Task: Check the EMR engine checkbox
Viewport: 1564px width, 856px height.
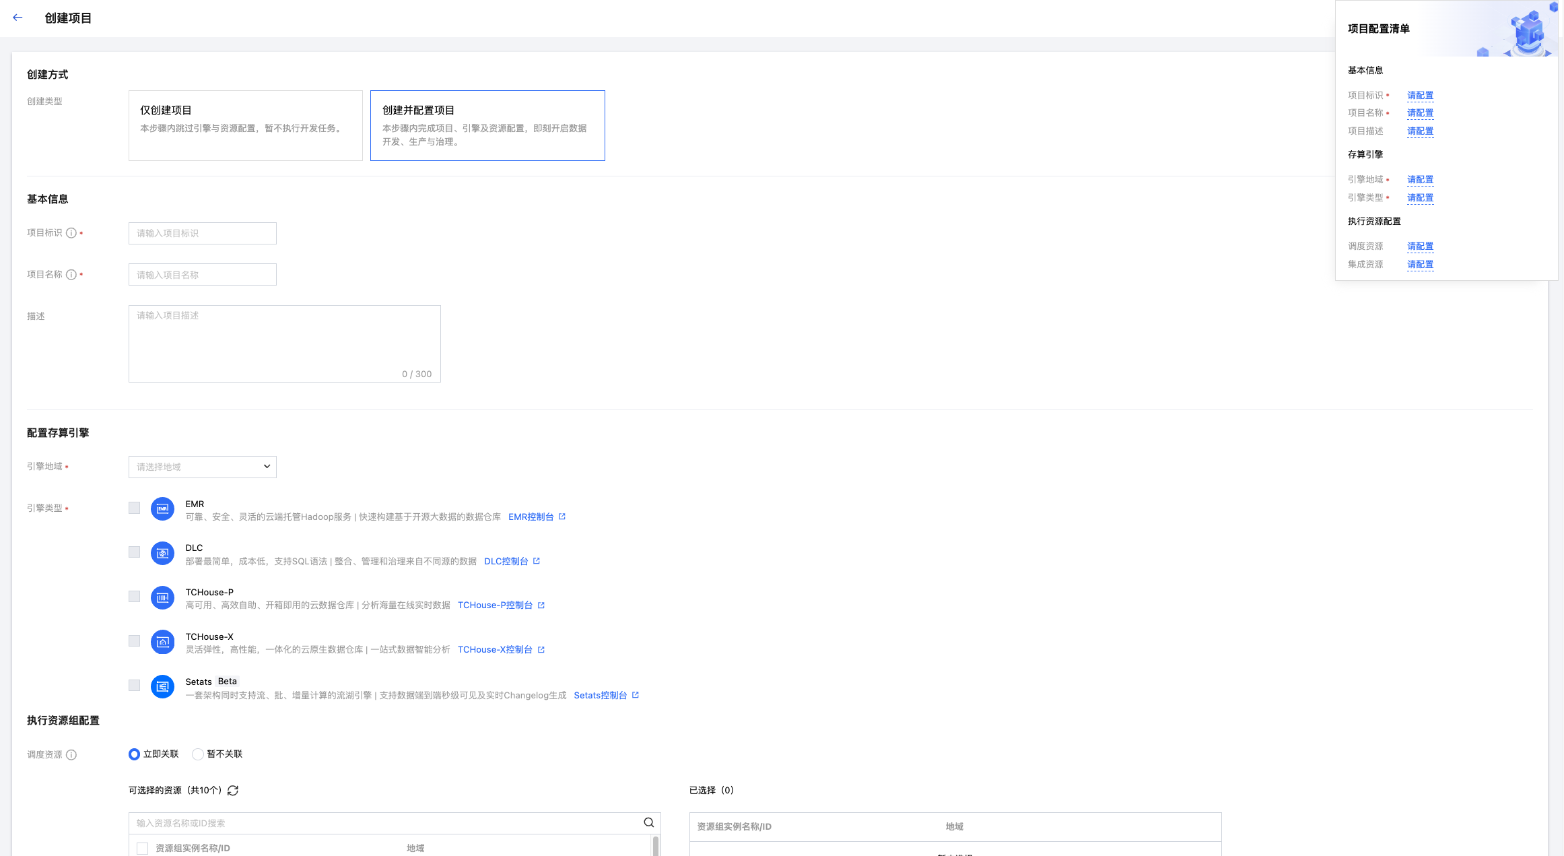Action: (x=135, y=508)
